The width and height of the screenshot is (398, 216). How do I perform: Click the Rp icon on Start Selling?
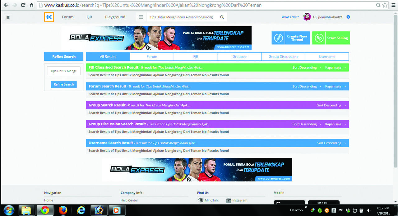pyautogui.click(x=319, y=38)
